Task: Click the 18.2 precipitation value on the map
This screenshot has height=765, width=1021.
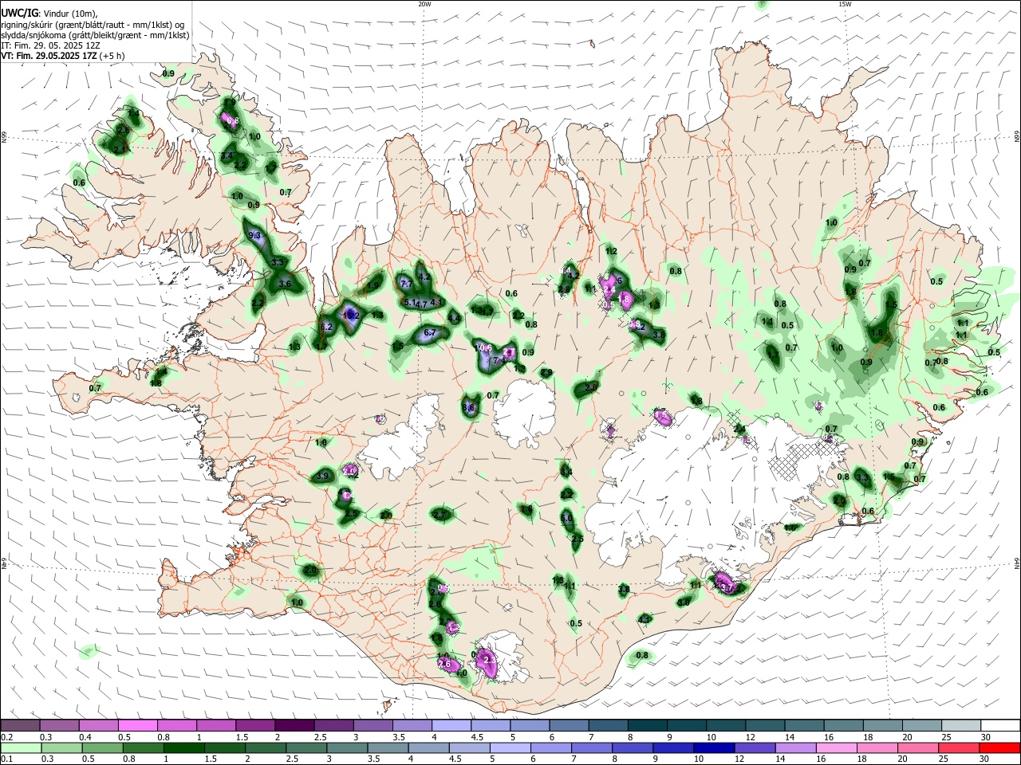Action: coord(351,315)
